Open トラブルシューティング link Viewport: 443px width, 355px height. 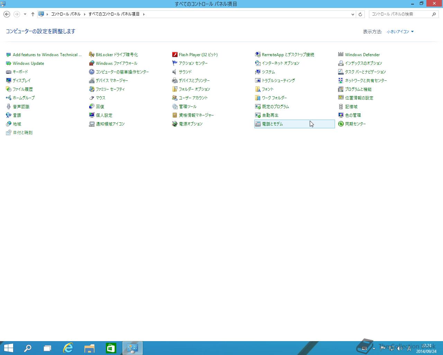tap(278, 80)
